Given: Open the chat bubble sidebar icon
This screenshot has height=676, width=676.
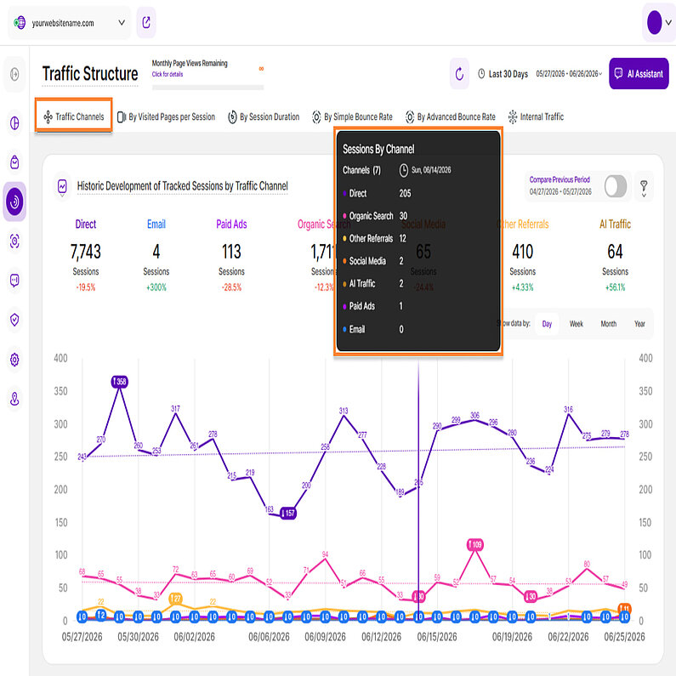Looking at the screenshot, I should (14, 281).
